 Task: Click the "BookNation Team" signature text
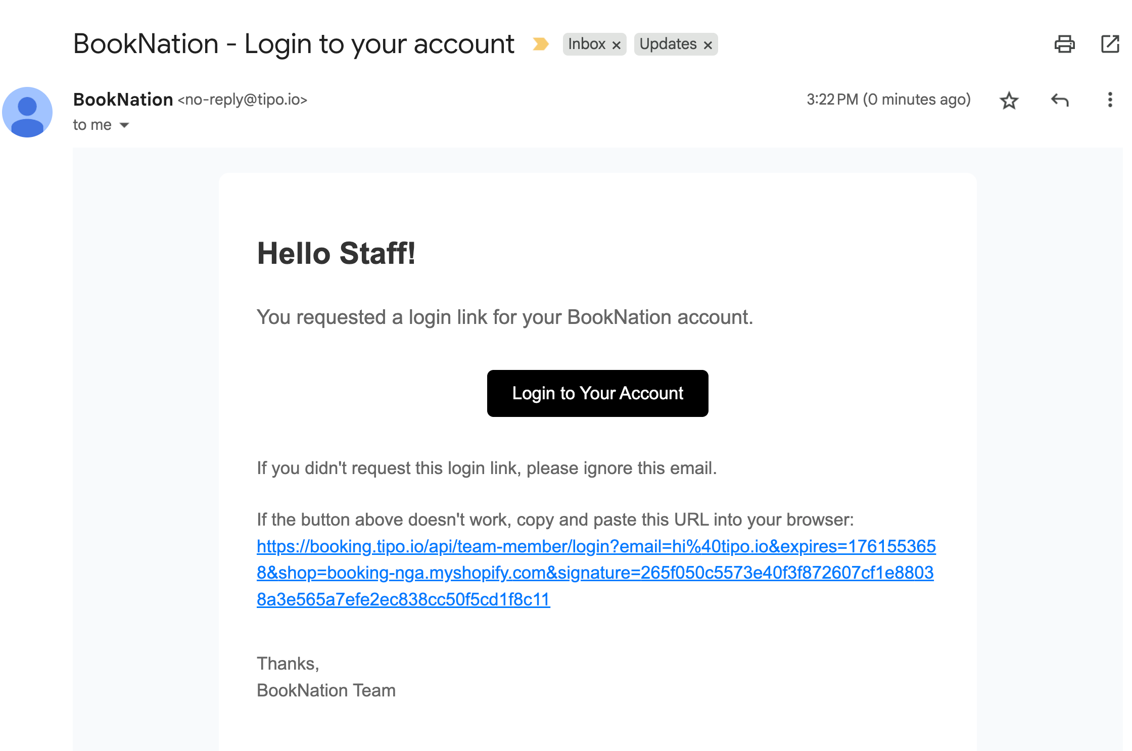coord(326,690)
